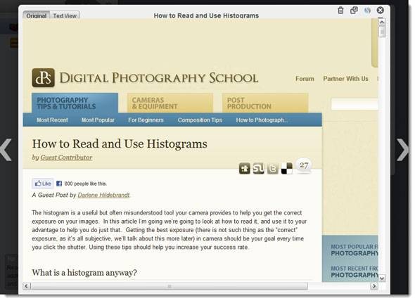This screenshot has height=301, width=415.
Task: Go to previous article with left arrow
Action: click(6, 150)
